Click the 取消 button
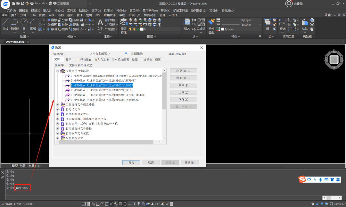The width and height of the screenshot is (346, 207). click(x=151, y=162)
